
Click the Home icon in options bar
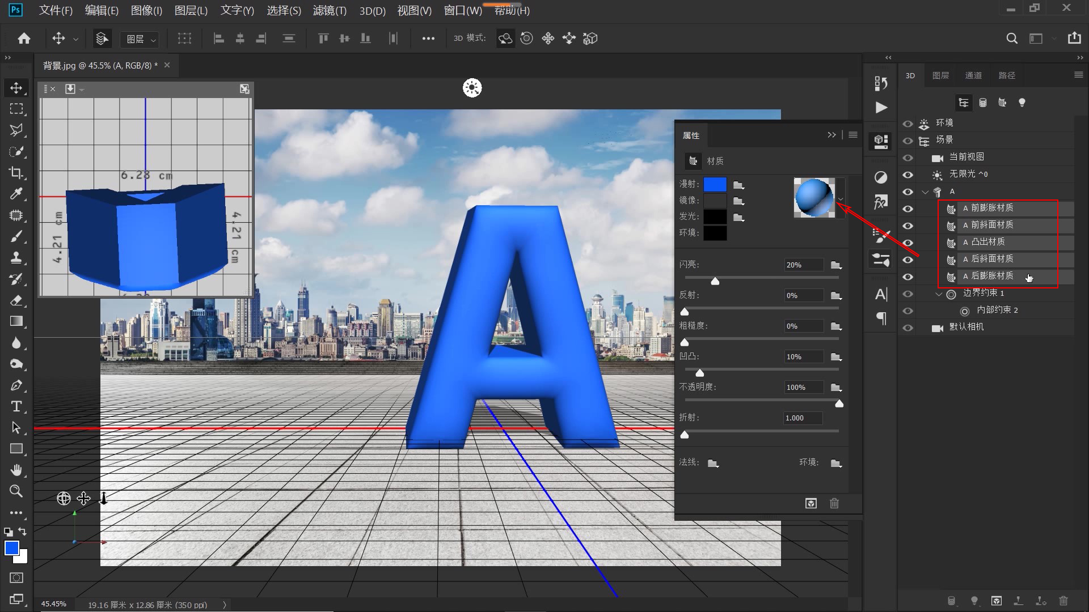[24, 38]
